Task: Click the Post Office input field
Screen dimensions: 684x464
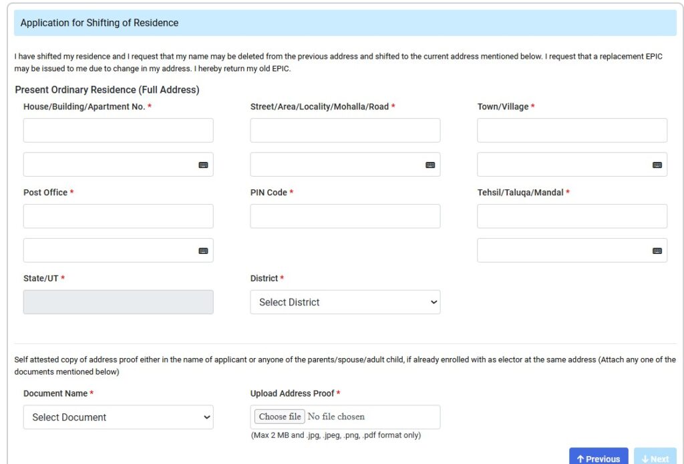Action: click(118, 216)
